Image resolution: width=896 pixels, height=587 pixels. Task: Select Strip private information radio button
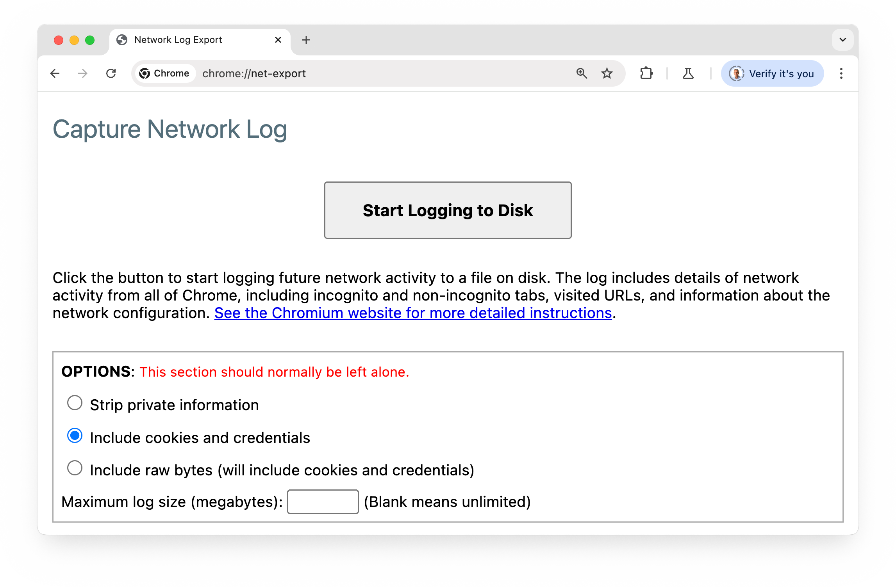pos(74,403)
